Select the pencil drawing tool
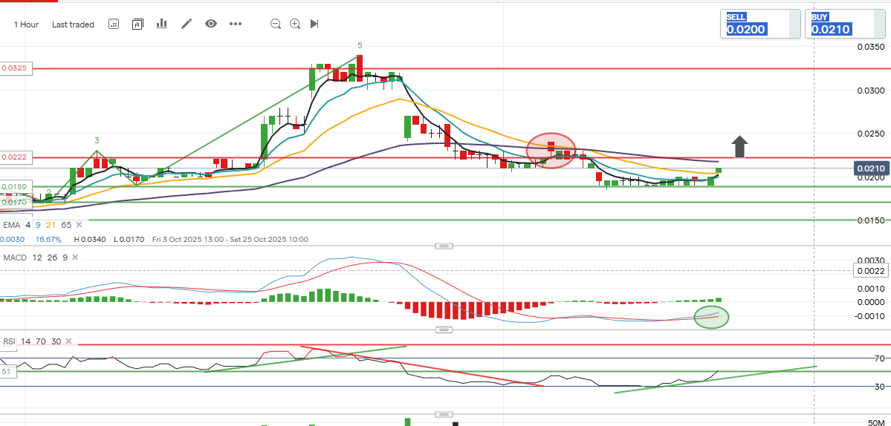Image resolution: width=891 pixels, height=426 pixels. (187, 24)
